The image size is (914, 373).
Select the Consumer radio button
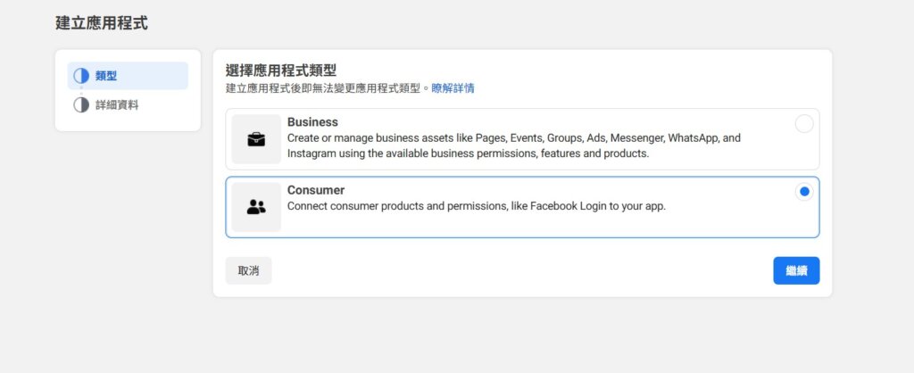click(804, 192)
